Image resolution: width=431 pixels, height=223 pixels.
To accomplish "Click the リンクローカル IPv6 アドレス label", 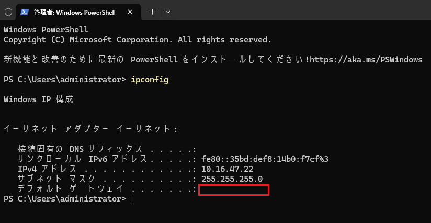I will (82, 159).
